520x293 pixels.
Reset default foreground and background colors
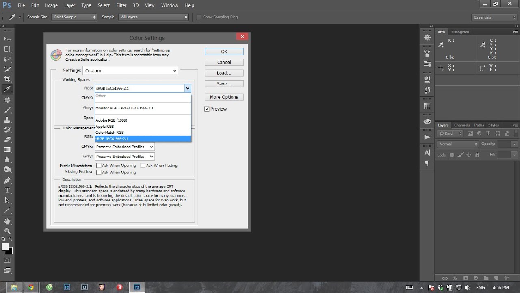[x=4, y=239]
